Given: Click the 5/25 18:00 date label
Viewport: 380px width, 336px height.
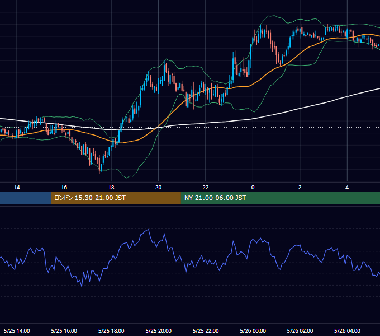Looking at the screenshot, I should click(111, 330).
